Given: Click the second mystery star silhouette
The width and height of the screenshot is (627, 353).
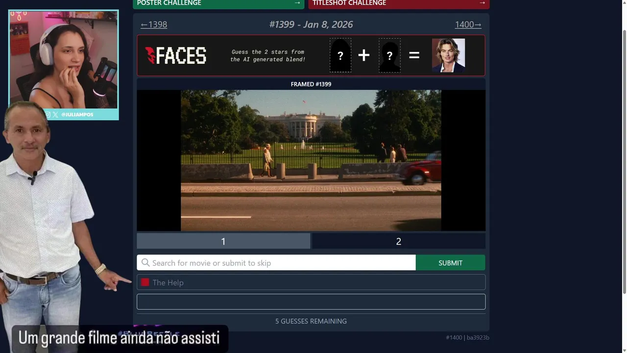Looking at the screenshot, I should tap(389, 55).
